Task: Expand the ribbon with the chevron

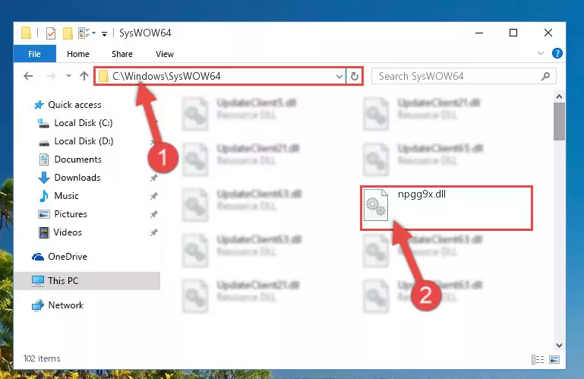Action: 541,54
